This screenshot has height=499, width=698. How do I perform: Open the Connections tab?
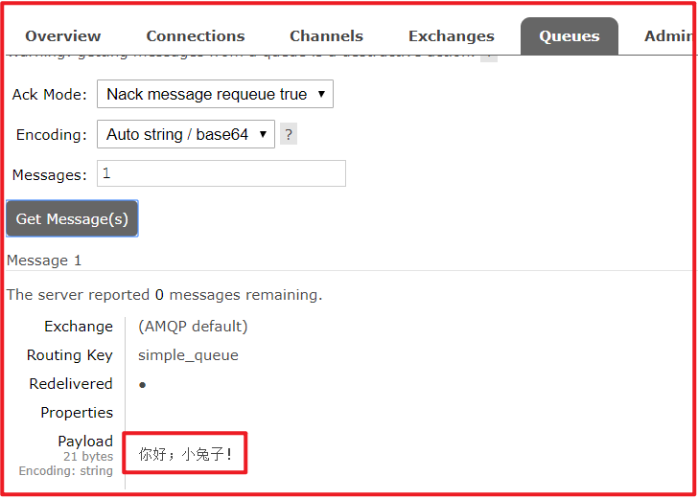coord(195,36)
